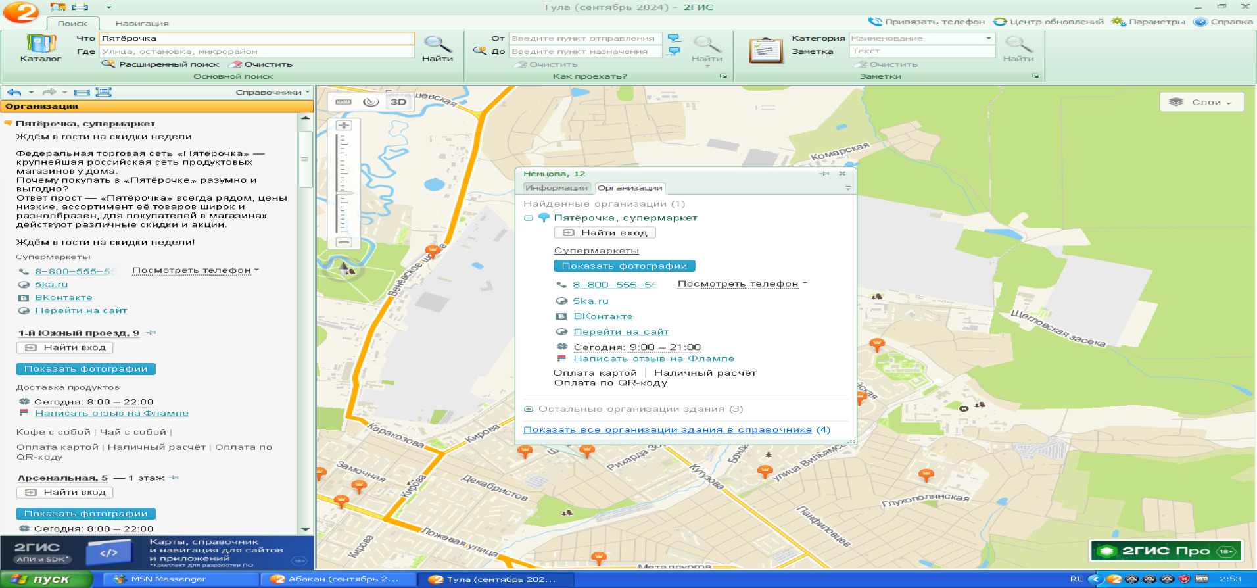Click Найти вход in the Немцова, 12 popup
Image resolution: width=1257 pixels, height=588 pixels.
[x=605, y=232]
